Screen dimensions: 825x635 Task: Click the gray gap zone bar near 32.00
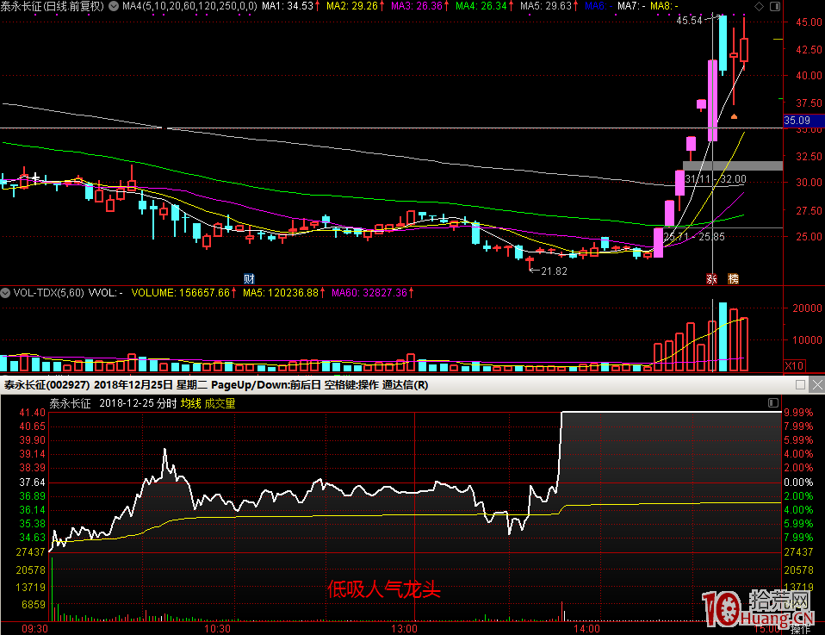point(732,165)
